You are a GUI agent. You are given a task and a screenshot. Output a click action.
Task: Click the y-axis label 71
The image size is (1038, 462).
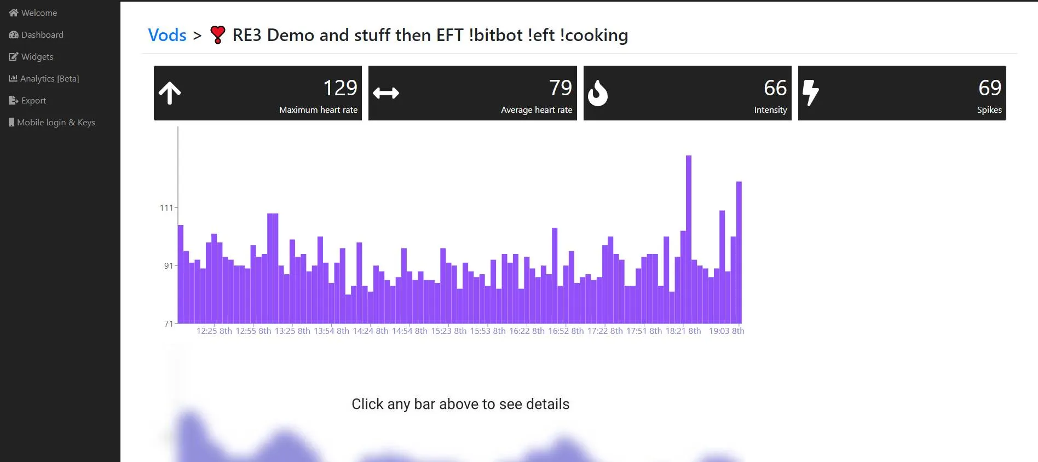(169, 324)
